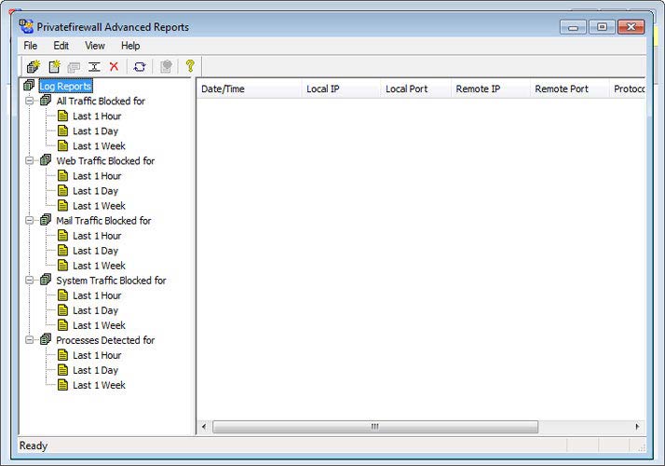Screen dimensions: 665x466
Task: Select the Web Traffic Blocked for label
Action: (x=105, y=161)
